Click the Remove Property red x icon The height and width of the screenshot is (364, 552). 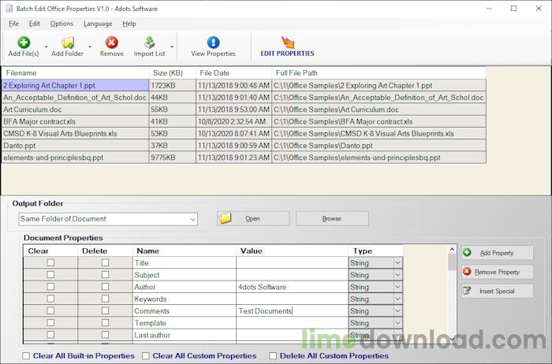[467, 272]
